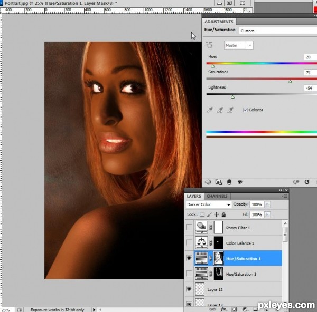Screen dimensions: 317x312
Task: Link layers chain icon at Layers panel bottom
Action: pyautogui.click(x=212, y=309)
